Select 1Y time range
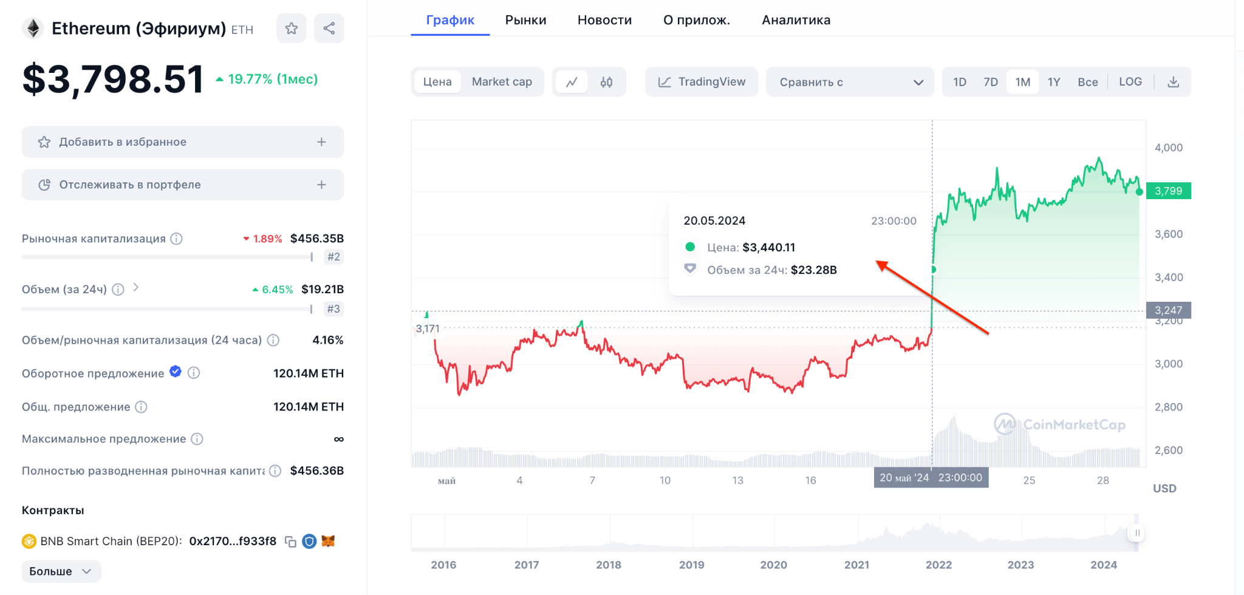Viewport: 1244px width, 595px height. point(1054,82)
